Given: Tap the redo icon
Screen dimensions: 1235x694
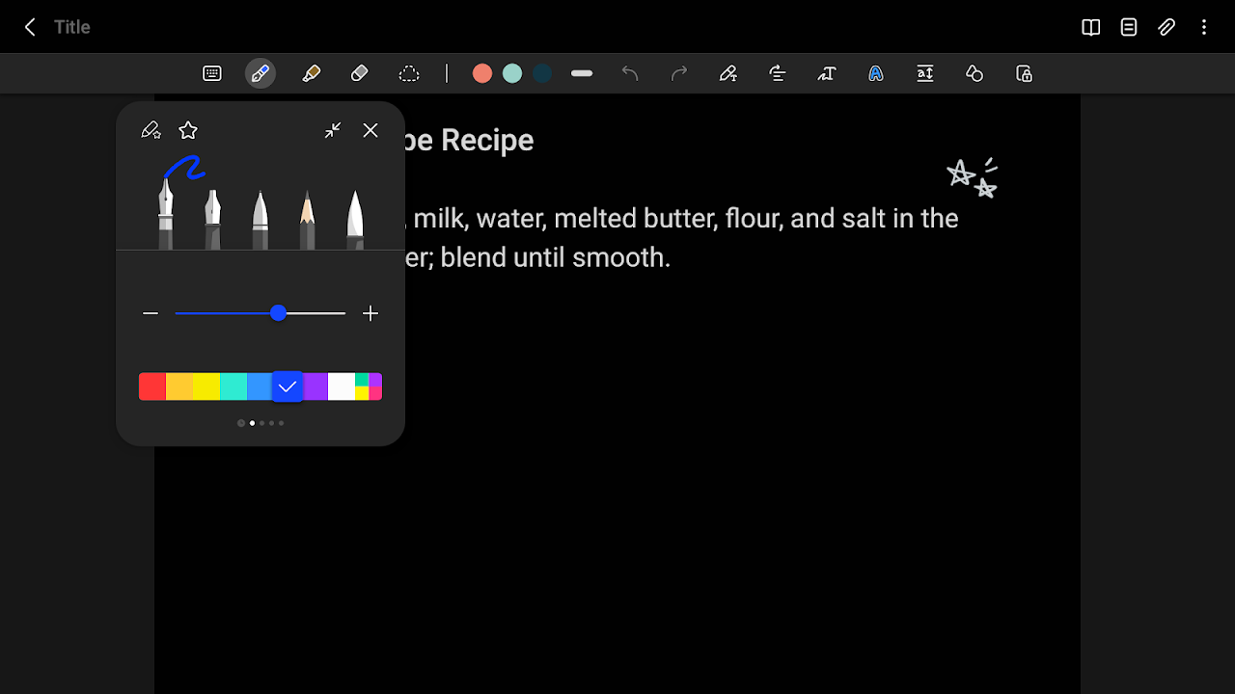Looking at the screenshot, I should 679,72.
